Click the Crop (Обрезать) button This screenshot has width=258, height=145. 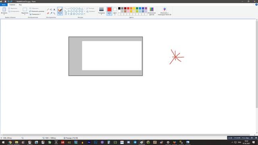pos(34,8)
